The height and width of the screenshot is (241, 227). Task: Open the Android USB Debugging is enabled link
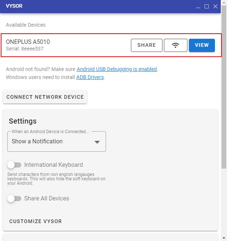(117, 69)
